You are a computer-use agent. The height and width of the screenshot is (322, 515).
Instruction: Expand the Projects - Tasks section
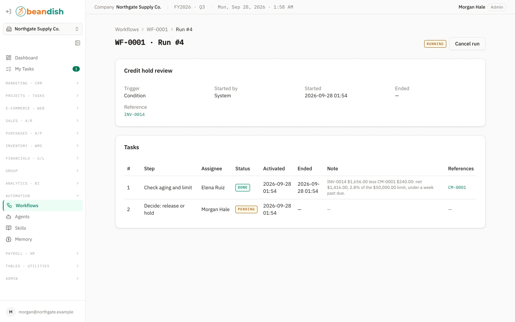pyautogui.click(x=43, y=96)
